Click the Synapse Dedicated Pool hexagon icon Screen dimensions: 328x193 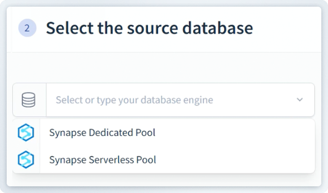tap(26, 133)
